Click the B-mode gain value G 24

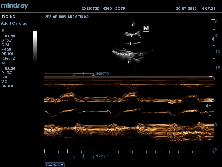click(5, 45)
